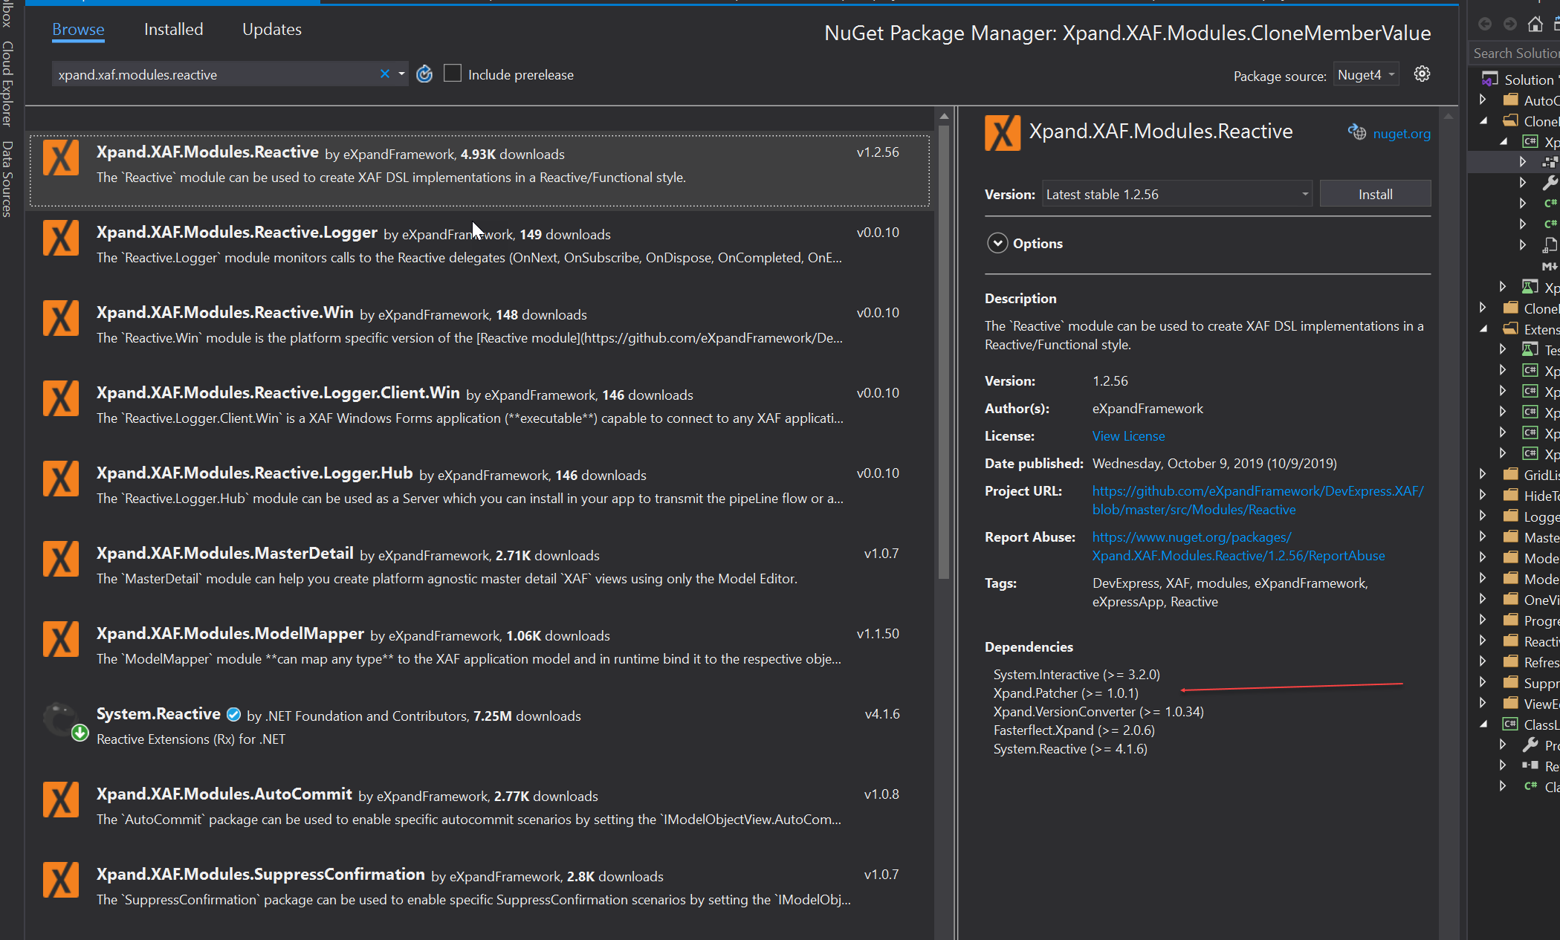Open the View License link
The image size is (1560, 940).
[x=1128, y=435]
